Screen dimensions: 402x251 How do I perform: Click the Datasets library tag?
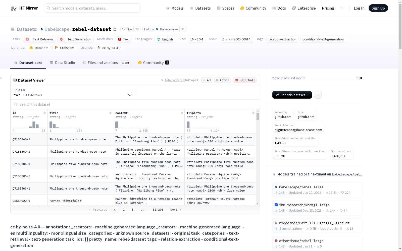(39, 48)
